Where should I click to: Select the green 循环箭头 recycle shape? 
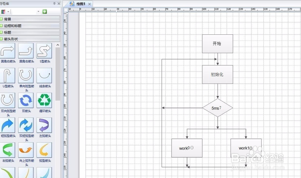coord(44,100)
